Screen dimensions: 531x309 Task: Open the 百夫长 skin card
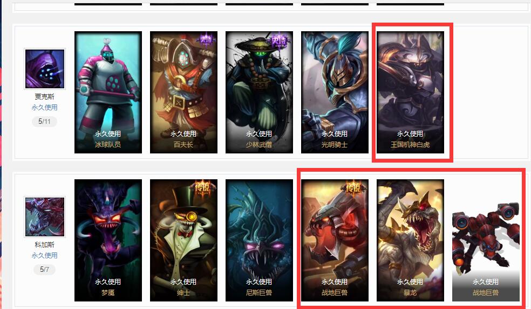tap(183, 92)
